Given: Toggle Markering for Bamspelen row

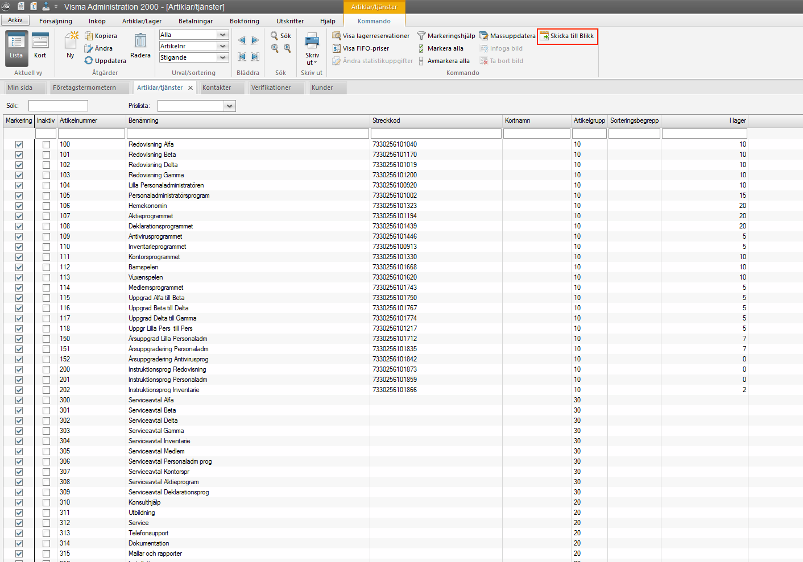Looking at the screenshot, I should click(19, 267).
